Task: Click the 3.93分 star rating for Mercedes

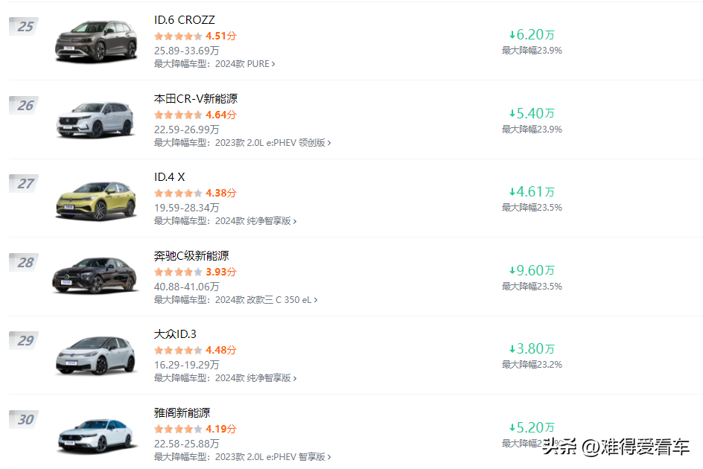Action: pos(178,272)
